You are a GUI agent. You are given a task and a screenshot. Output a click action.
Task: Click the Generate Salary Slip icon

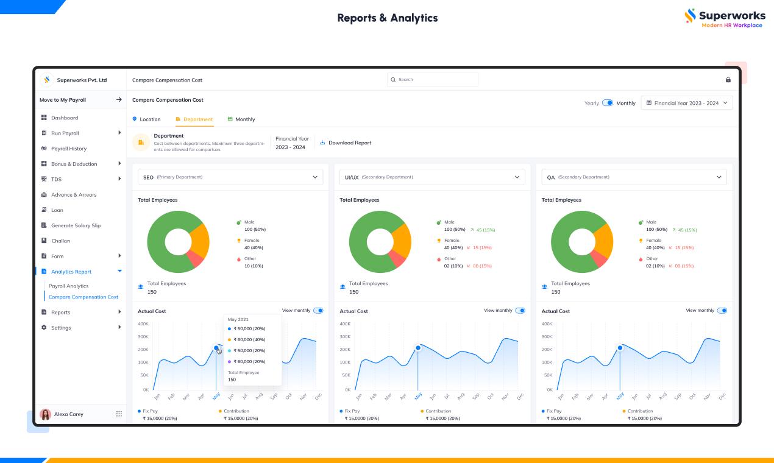[x=44, y=225]
